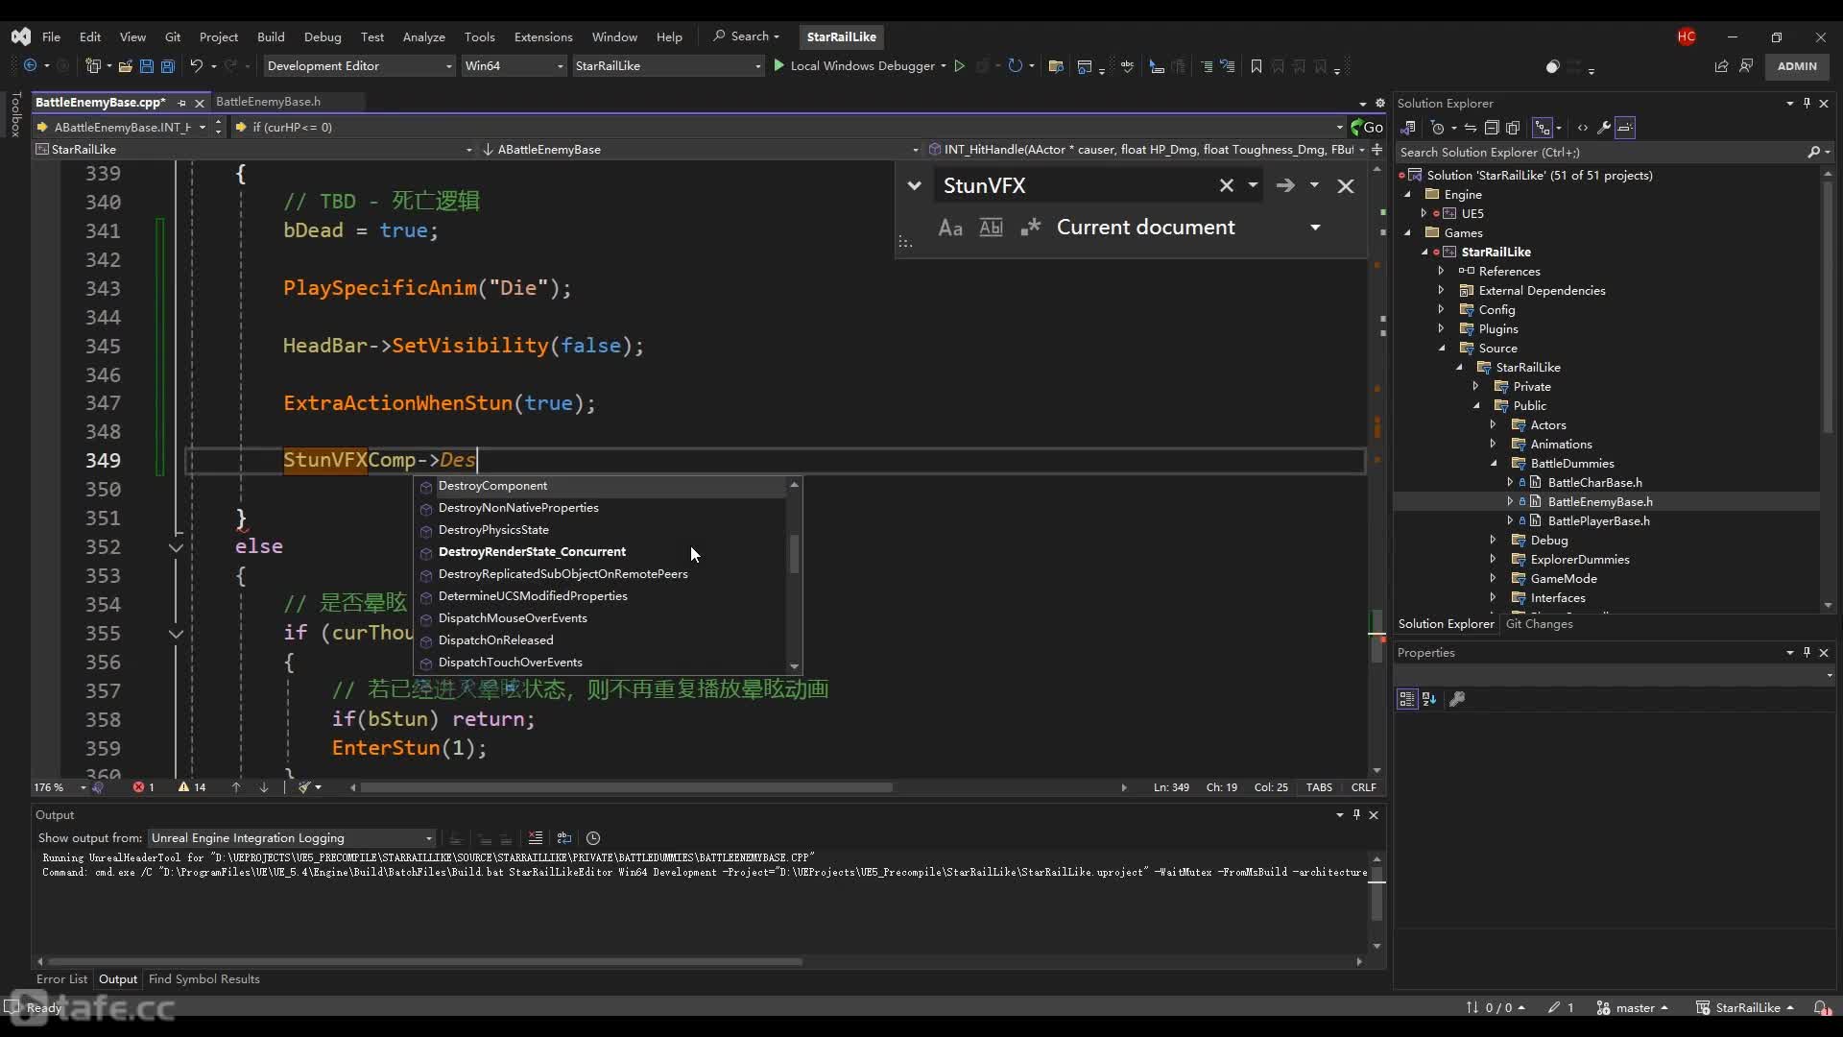Open BattleCharBase.h in Solution Explorer
The width and height of the screenshot is (1843, 1037).
tap(1594, 483)
